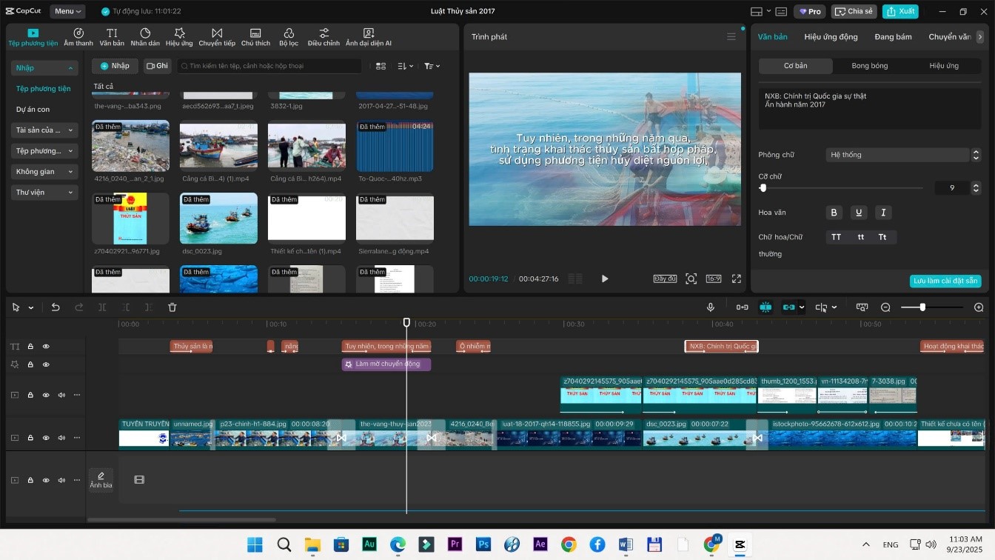Open the Âm thanh audio panel
995x560 pixels.
(x=78, y=37)
